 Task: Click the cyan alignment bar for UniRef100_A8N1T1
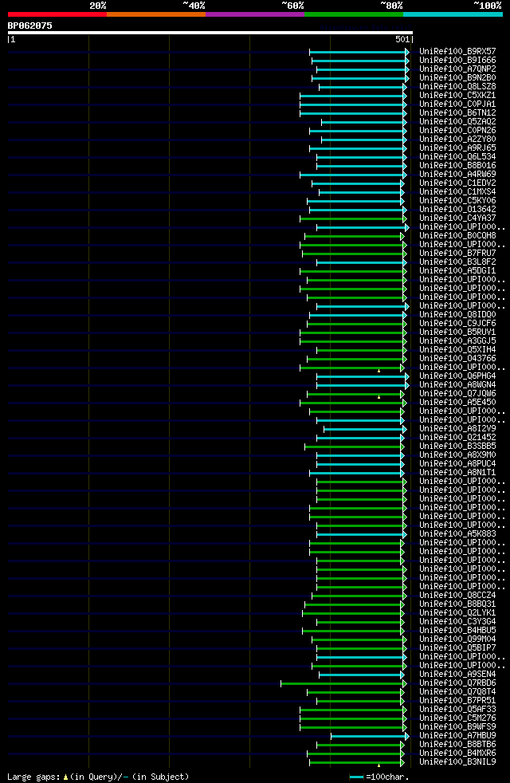(x=357, y=474)
